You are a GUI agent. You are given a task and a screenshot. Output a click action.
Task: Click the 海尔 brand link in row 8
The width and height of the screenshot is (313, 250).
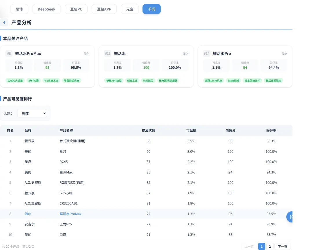click(x=28, y=214)
